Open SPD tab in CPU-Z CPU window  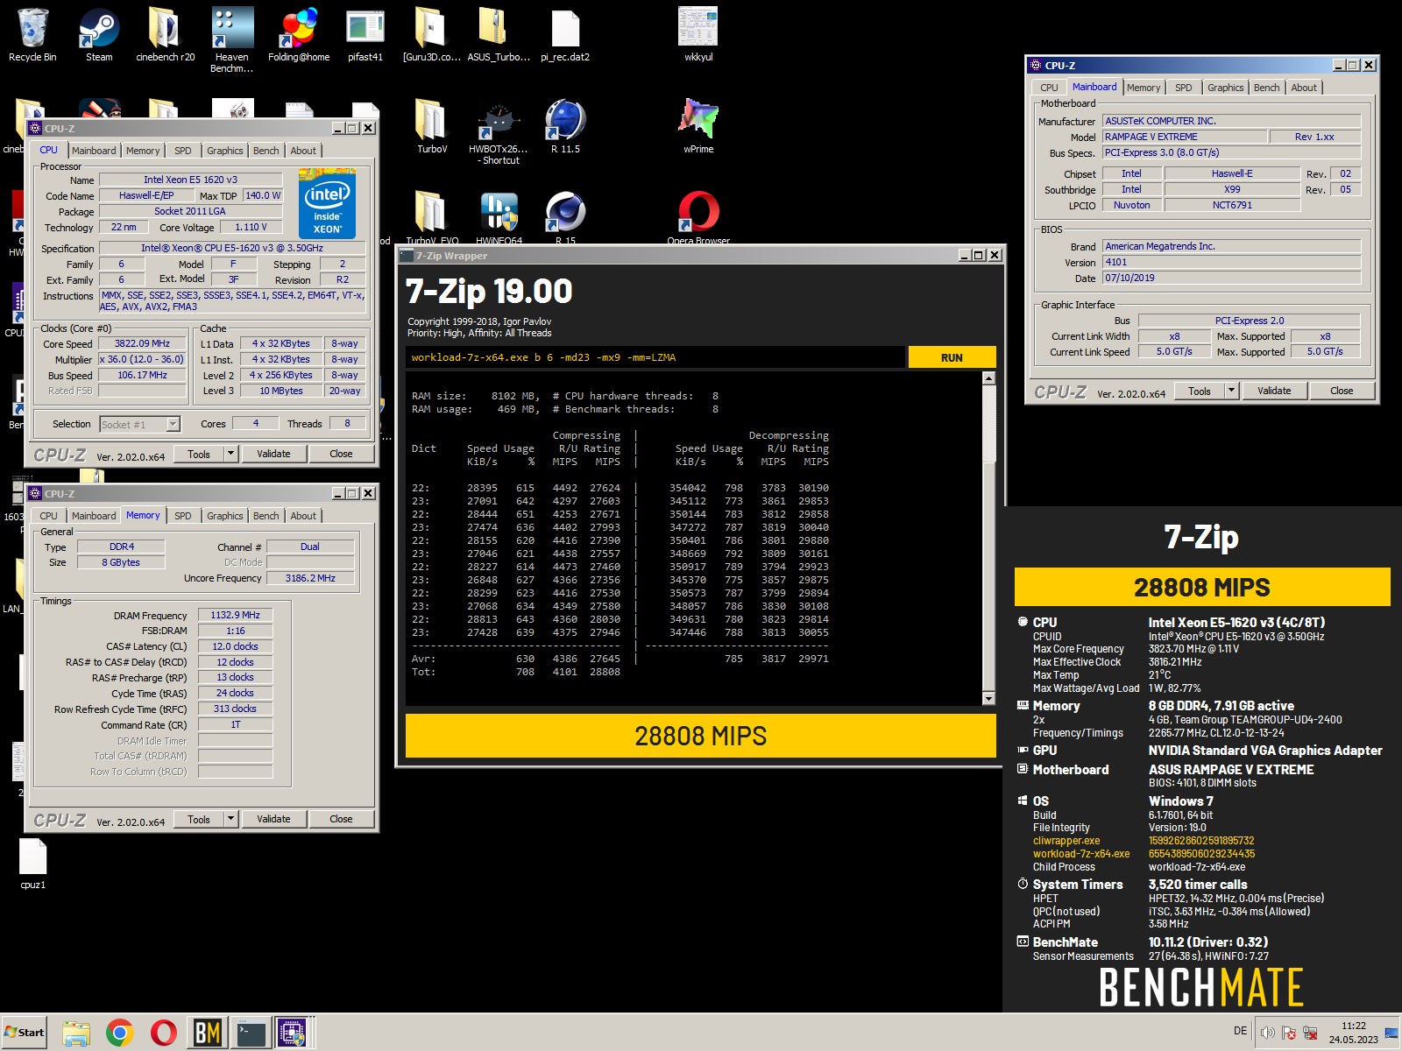[x=182, y=151]
